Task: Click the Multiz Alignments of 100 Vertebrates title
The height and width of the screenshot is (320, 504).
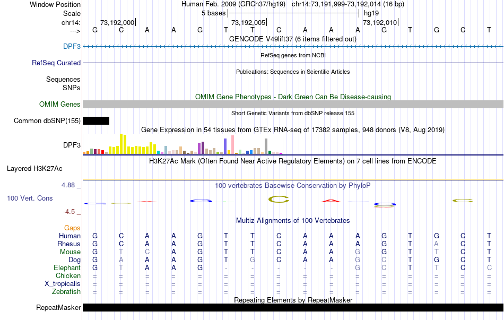Action: [x=293, y=220]
